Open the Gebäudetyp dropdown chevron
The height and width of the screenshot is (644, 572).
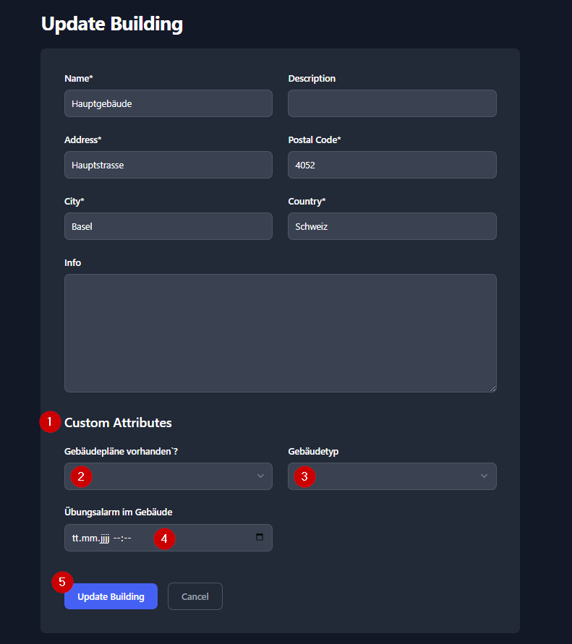click(x=484, y=476)
